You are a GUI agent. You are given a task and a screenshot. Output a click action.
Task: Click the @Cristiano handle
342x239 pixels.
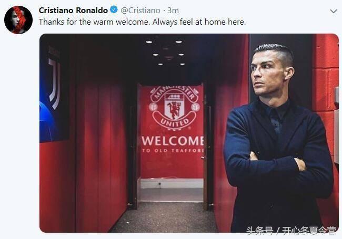(x=140, y=10)
